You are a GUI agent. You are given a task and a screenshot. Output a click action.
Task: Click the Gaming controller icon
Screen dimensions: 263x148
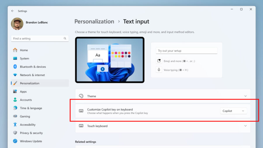click(15, 116)
